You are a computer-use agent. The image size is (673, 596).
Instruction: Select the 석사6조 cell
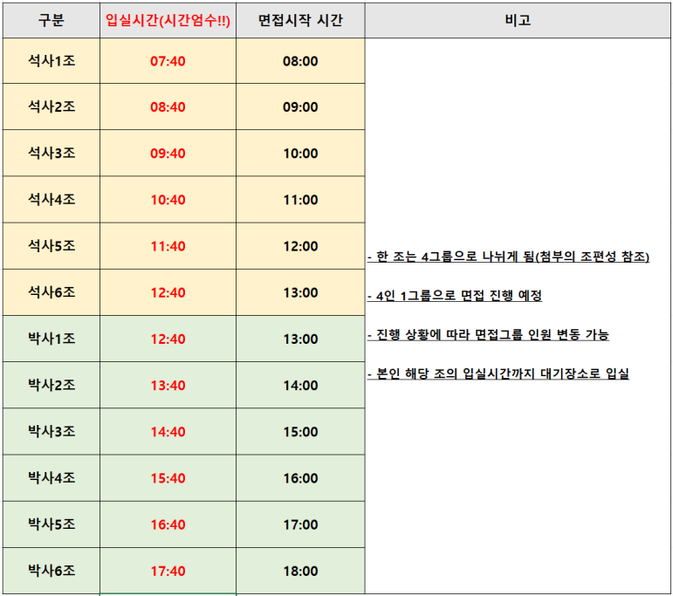coord(52,292)
